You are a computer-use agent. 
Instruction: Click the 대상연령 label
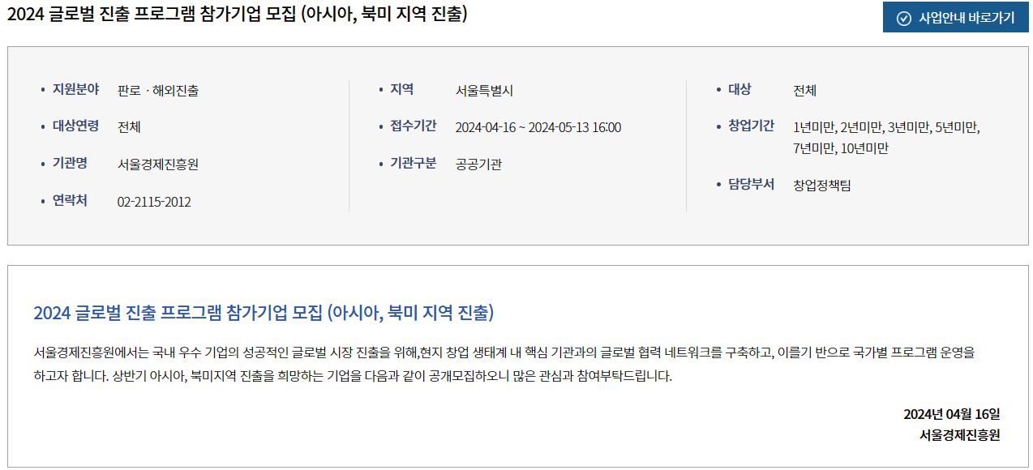pyautogui.click(x=75, y=126)
